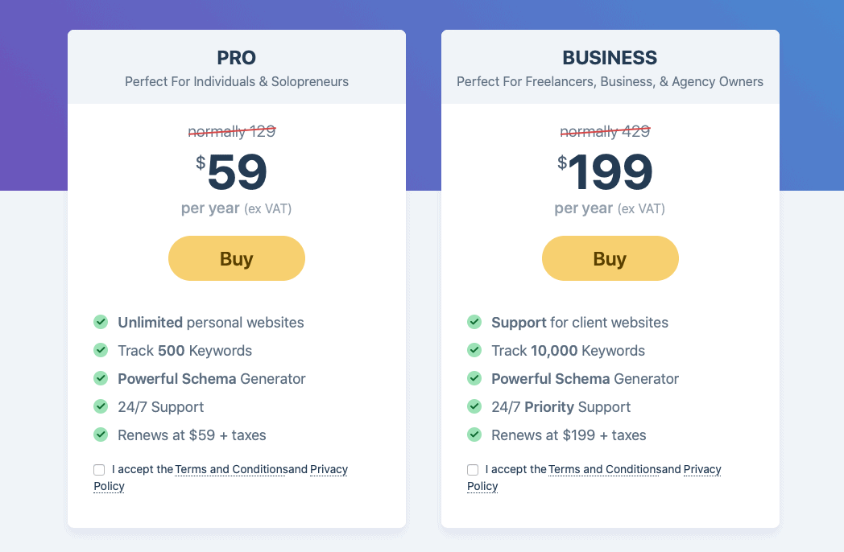The width and height of the screenshot is (844, 552).
Task: Click the PRO plan heading
Action: pyautogui.click(x=236, y=58)
